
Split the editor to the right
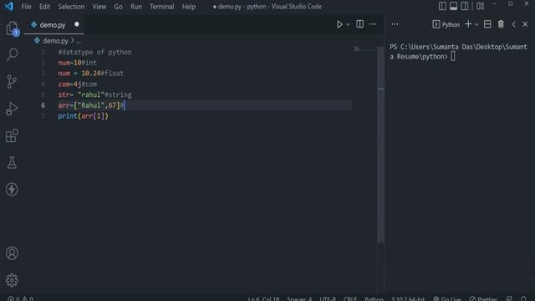tap(359, 24)
